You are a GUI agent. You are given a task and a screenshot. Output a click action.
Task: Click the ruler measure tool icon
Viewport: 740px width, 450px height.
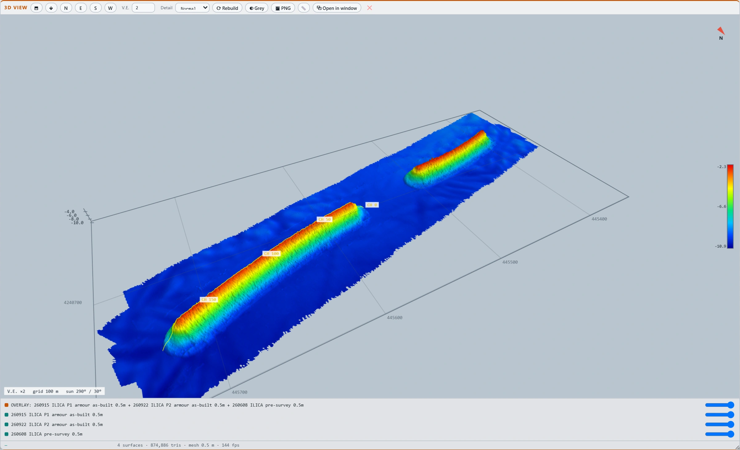coord(304,8)
